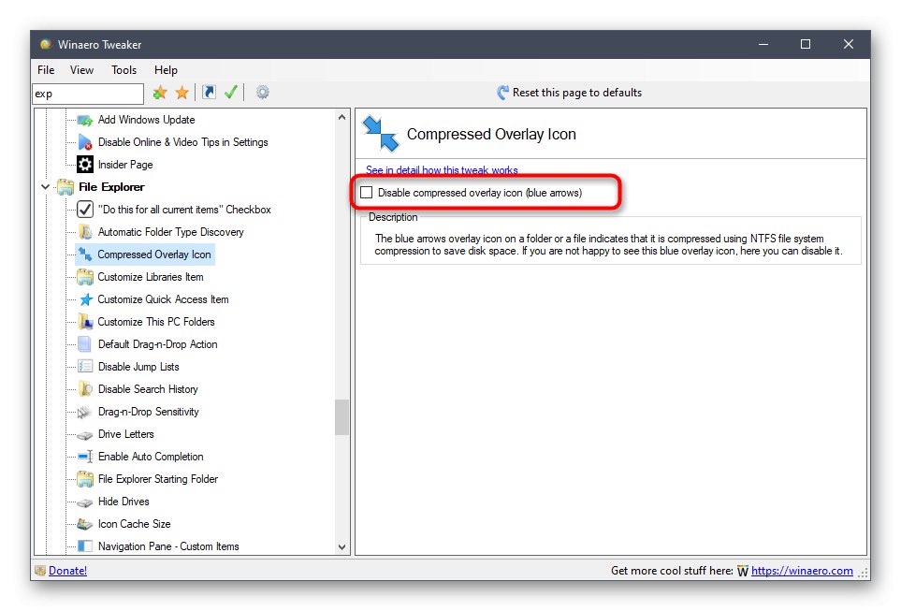The height and width of the screenshot is (611, 901).
Task: Maximize the Winaero Tweaker window
Action: (x=806, y=44)
